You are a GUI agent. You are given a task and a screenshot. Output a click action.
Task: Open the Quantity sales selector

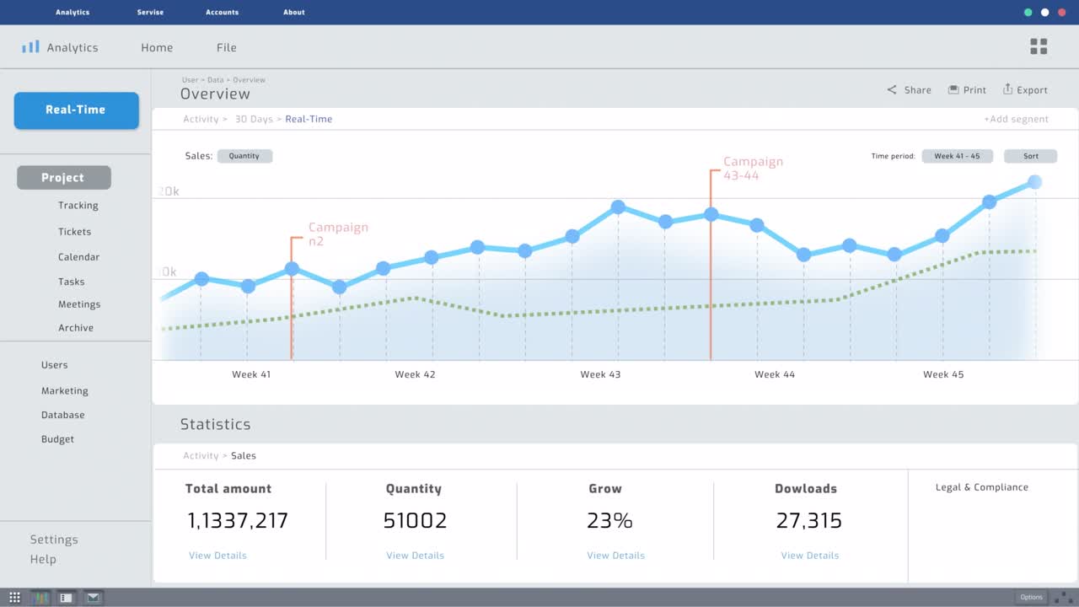click(244, 156)
